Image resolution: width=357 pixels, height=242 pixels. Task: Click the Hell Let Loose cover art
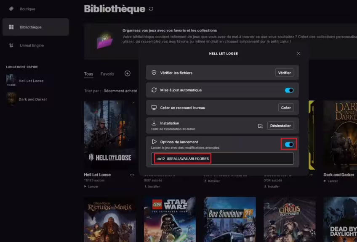point(110,135)
